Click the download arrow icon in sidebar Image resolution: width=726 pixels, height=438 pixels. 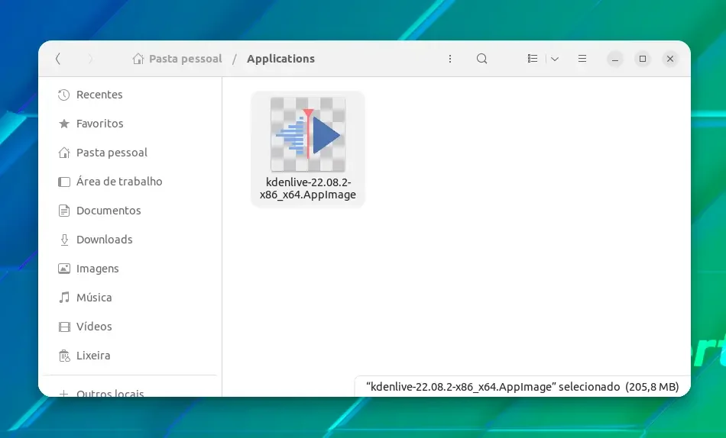64,240
